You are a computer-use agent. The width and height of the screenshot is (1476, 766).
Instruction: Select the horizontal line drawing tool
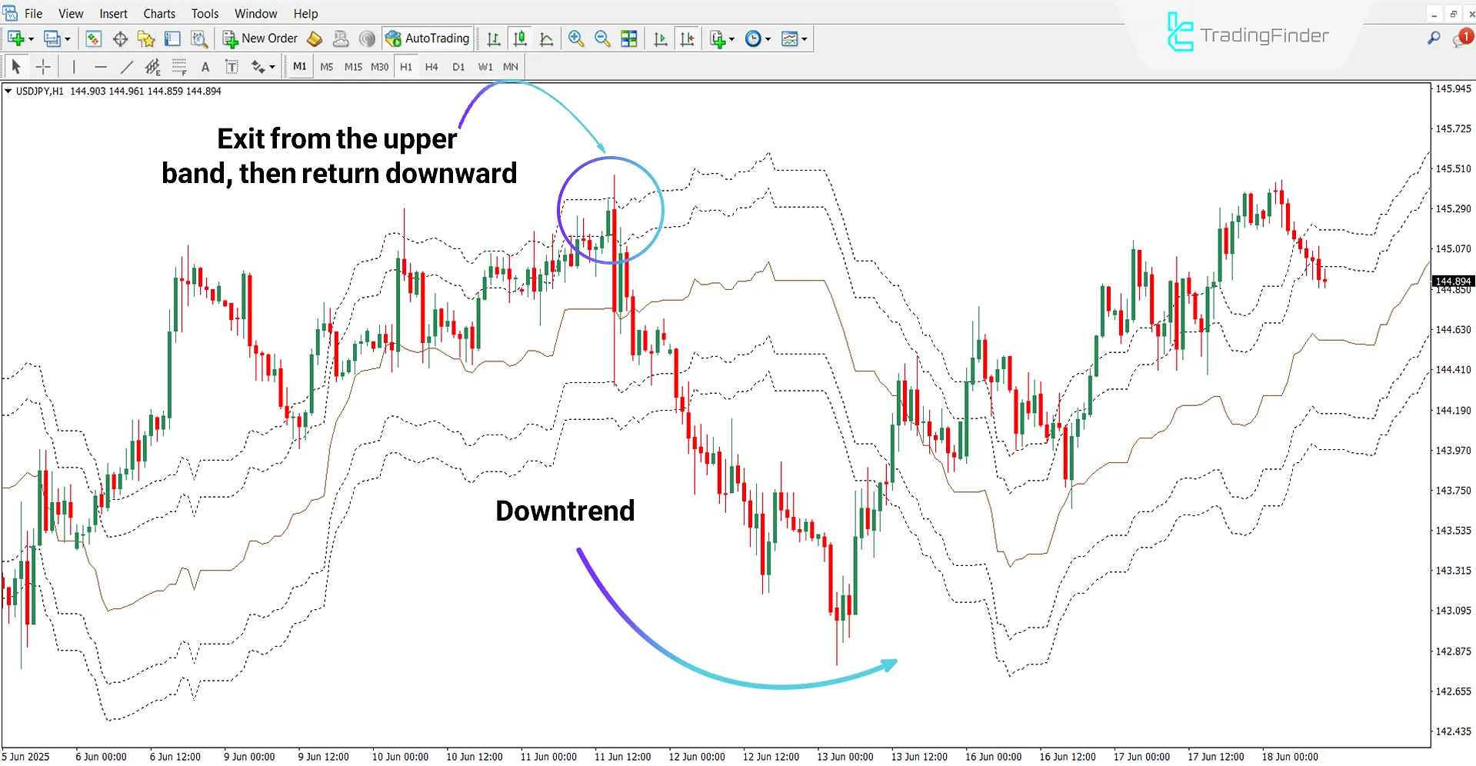pyautogui.click(x=101, y=67)
